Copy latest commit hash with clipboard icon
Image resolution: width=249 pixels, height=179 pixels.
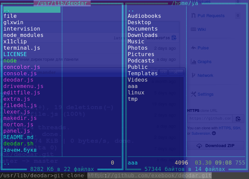click(174, 38)
